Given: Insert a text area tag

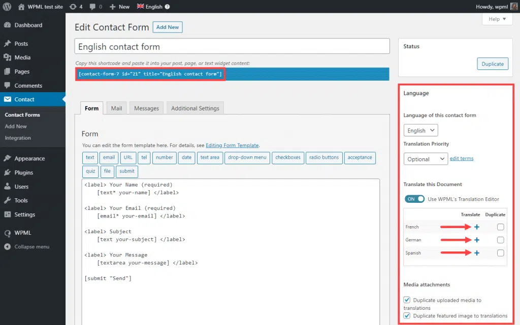Looking at the screenshot, I should (x=210, y=158).
